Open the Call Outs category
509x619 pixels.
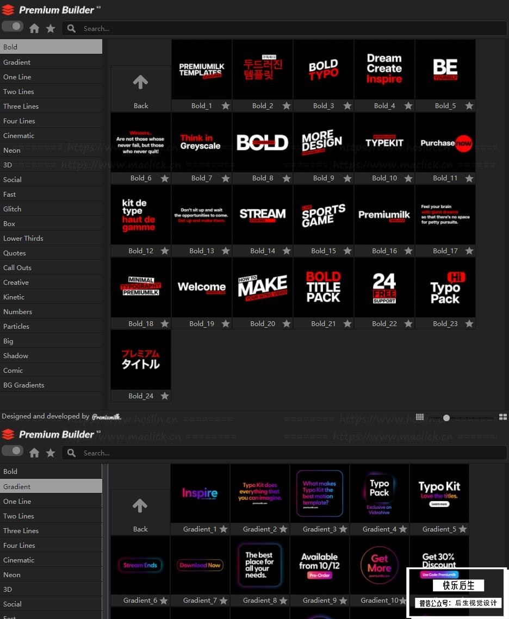pos(51,268)
